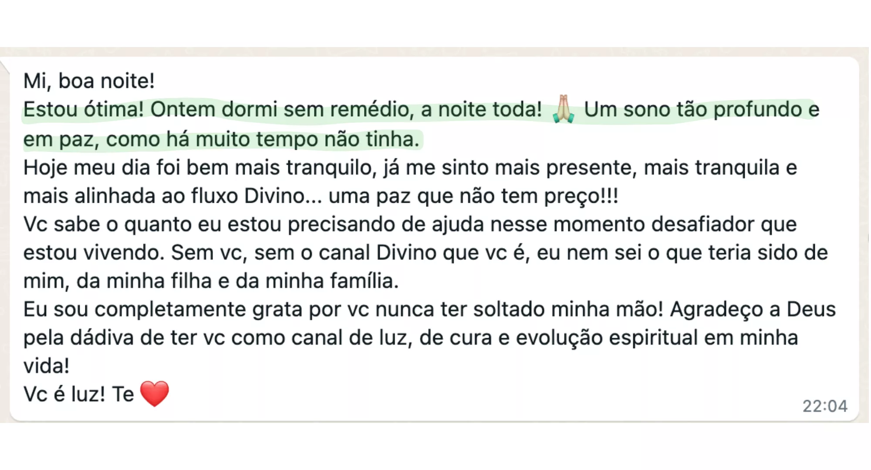
Task: Click the highlighted phrase "Um sono tão profundo"
Action: (x=692, y=109)
